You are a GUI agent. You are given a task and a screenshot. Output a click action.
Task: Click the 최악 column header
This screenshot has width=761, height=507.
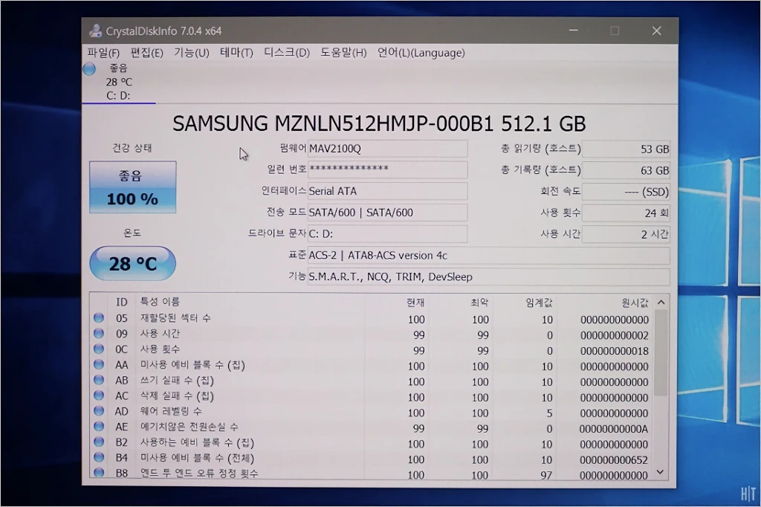click(479, 303)
